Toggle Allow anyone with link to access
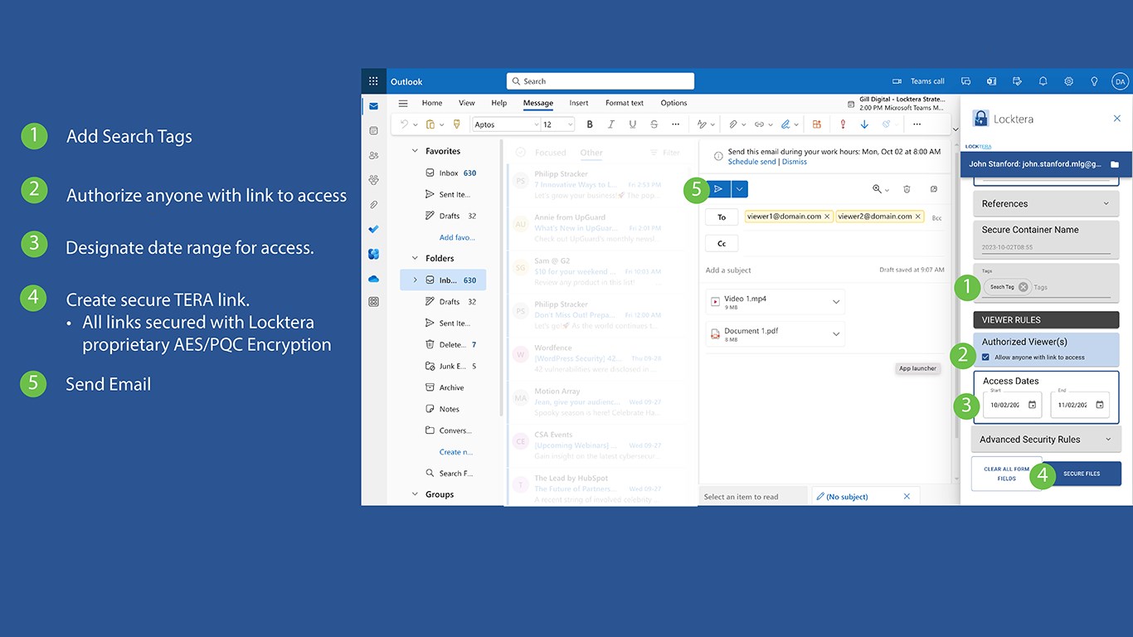 (985, 357)
